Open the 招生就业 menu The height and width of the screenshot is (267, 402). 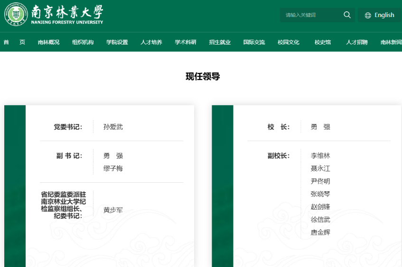click(220, 42)
